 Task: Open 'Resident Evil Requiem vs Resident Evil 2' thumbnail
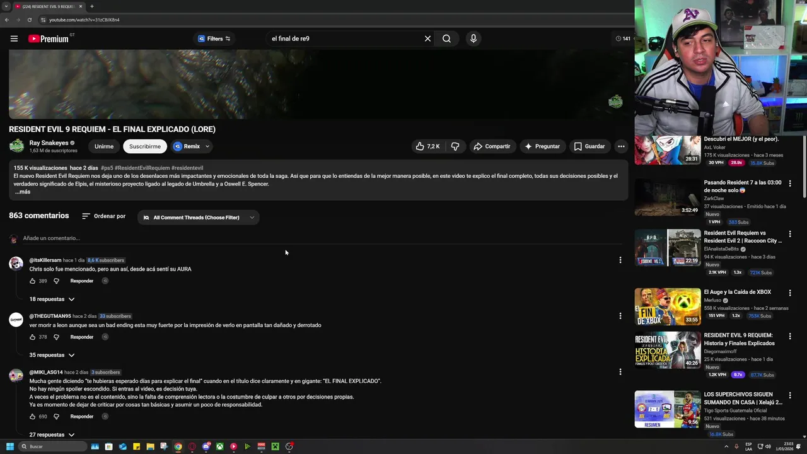667,248
